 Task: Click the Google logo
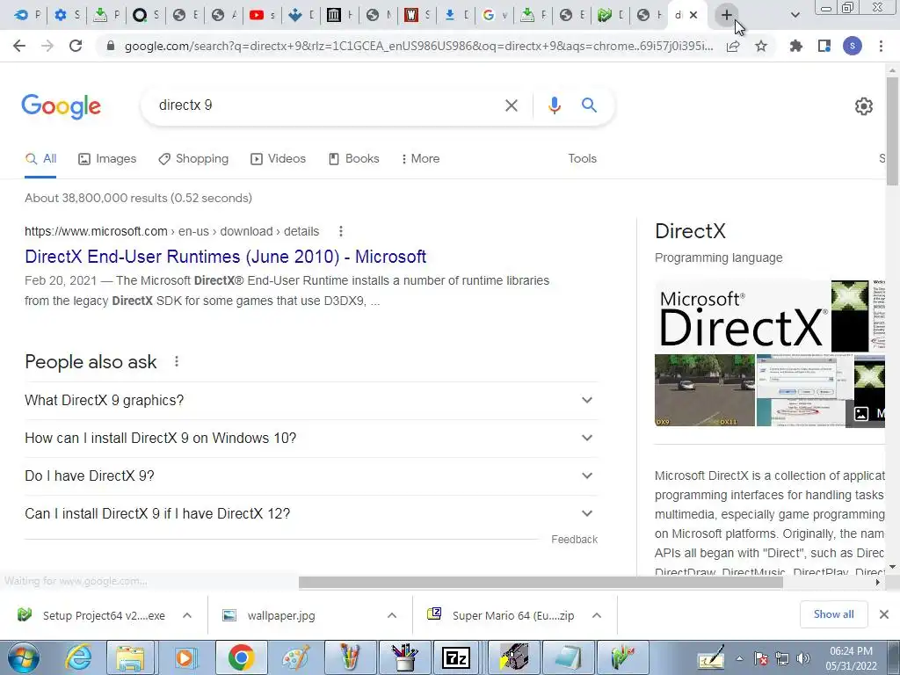(x=61, y=106)
